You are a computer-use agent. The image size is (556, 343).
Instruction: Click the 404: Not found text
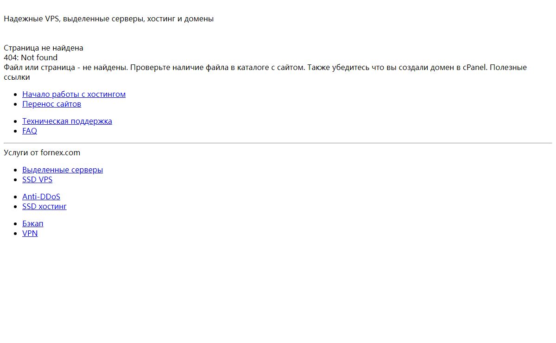(31, 57)
